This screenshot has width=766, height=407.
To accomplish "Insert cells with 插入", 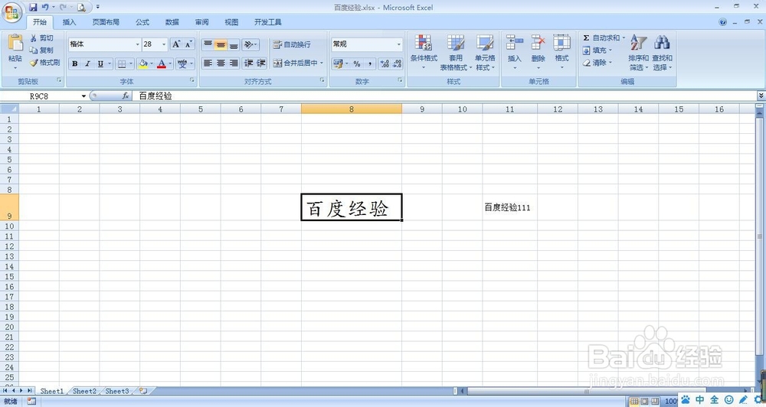I will pyautogui.click(x=515, y=50).
